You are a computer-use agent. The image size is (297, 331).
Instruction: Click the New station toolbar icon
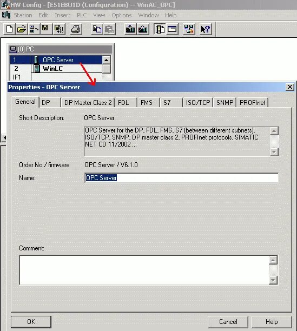pos(9,29)
